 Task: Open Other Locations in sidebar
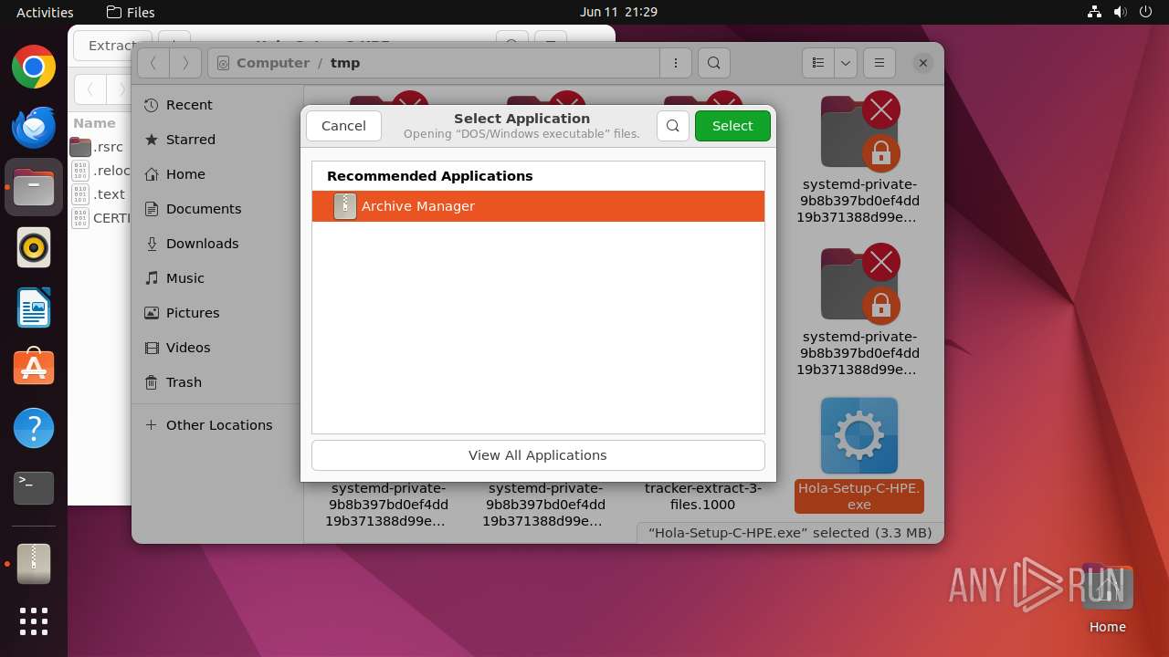pos(217,425)
